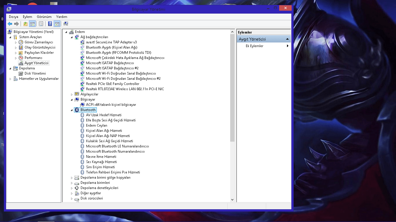Image resolution: width=396 pixels, height=222 pixels.
Task: Expand the Disk sürücüleri category
Action: pyautogui.click(x=72, y=199)
